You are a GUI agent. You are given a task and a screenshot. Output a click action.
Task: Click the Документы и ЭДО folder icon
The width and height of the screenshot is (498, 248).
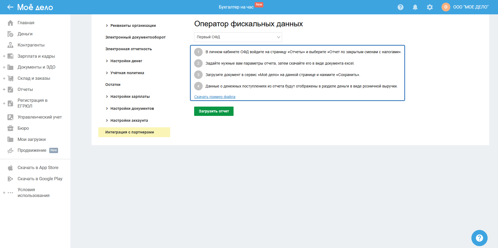10,67
